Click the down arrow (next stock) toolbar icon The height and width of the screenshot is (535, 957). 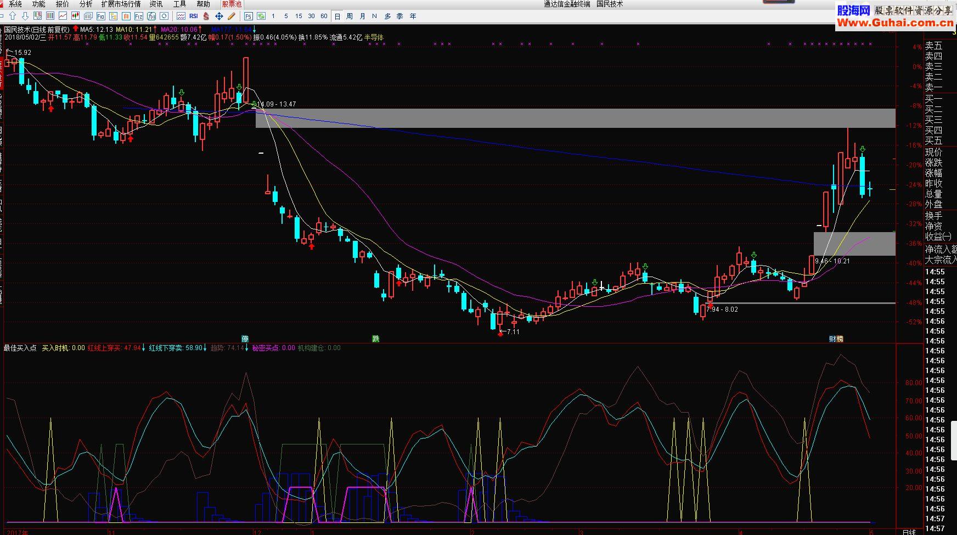click(25, 16)
